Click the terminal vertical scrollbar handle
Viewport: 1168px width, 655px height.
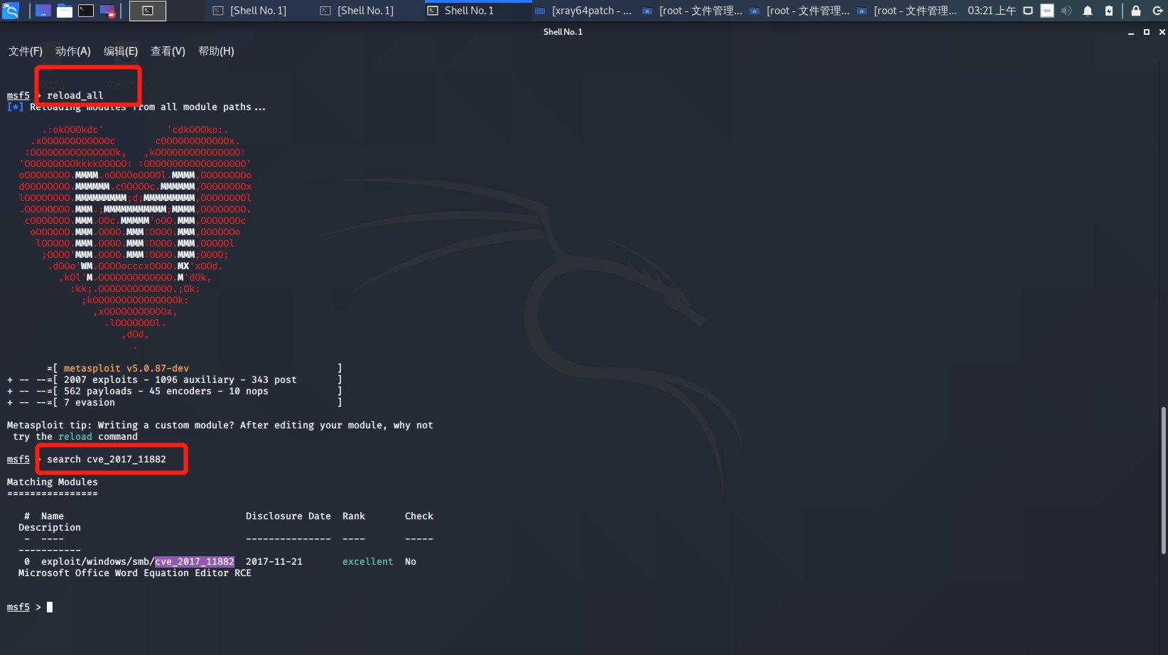[x=1163, y=480]
